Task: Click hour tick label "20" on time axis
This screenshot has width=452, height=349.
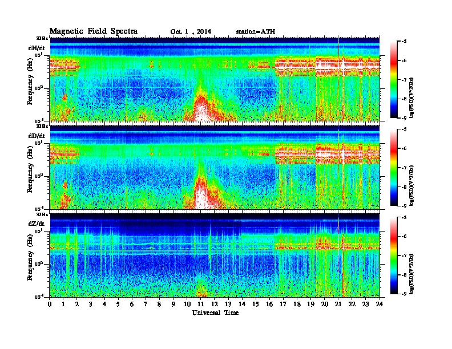Action: (x=325, y=304)
